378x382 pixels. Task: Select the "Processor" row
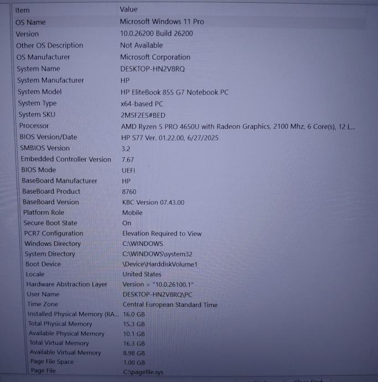pyautogui.click(x=190, y=126)
